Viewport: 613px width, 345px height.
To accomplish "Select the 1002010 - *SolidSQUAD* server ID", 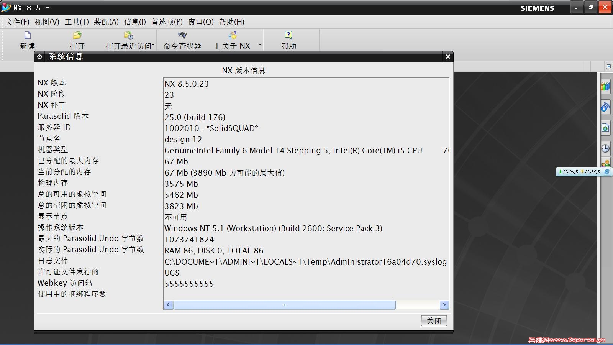I will pyautogui.click(x=211, y=128).
